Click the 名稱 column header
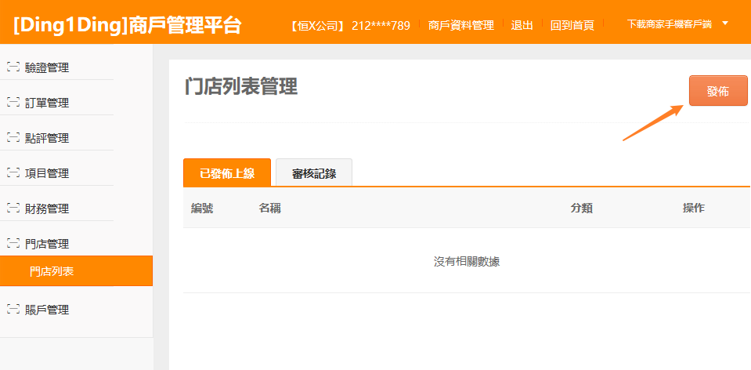Screen dimensions: 751x370 click(x=270, y=208)
